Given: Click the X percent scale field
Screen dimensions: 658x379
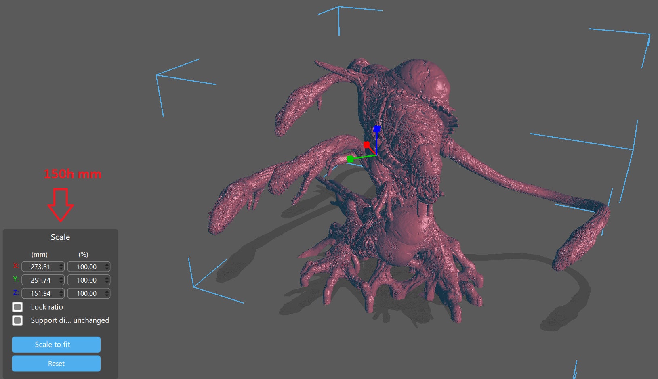Looking at the screenshot, I should click(86, 267).
